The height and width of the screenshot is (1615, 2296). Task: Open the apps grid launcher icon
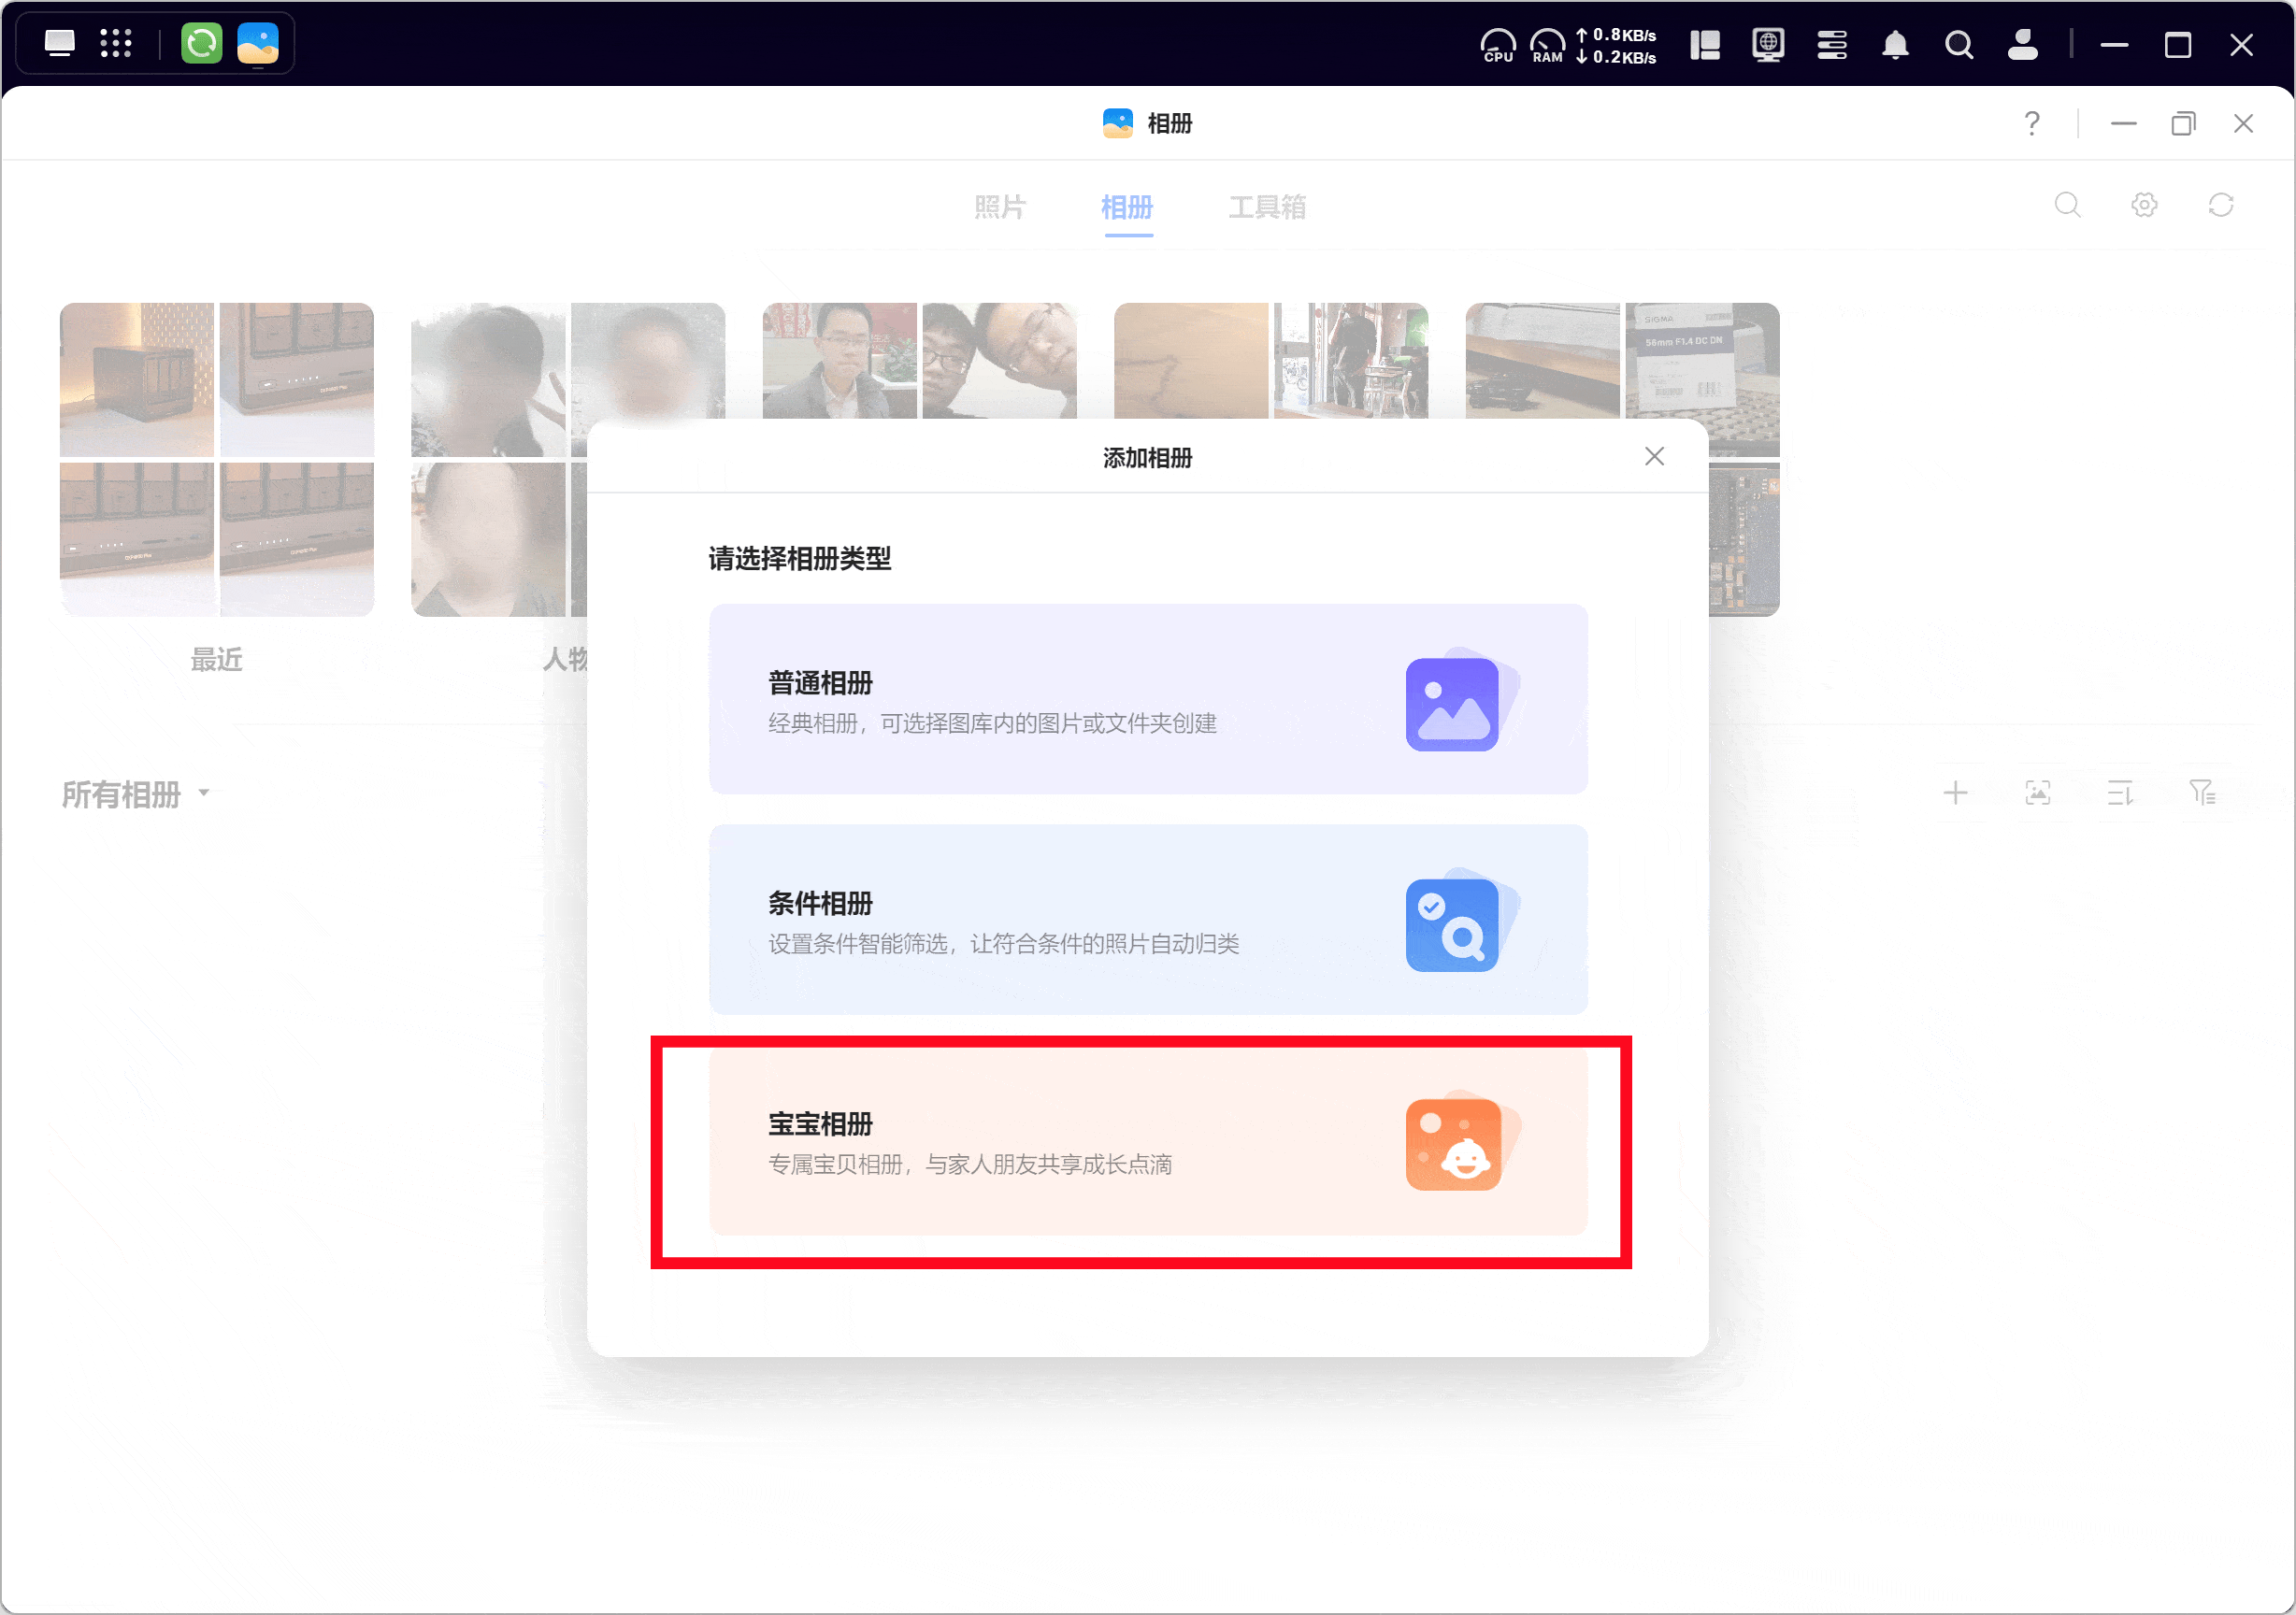pos(116,44)
